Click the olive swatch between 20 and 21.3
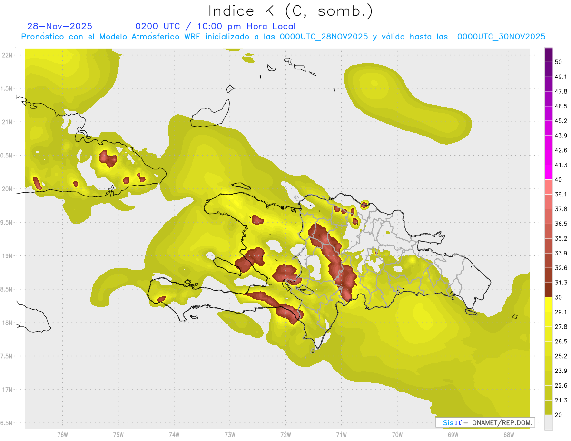Viewport: 571px width, 441px height. [x=549, y=407]
